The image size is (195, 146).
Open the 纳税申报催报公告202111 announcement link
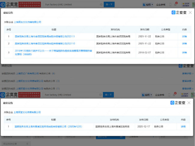[x=45, y=36]
